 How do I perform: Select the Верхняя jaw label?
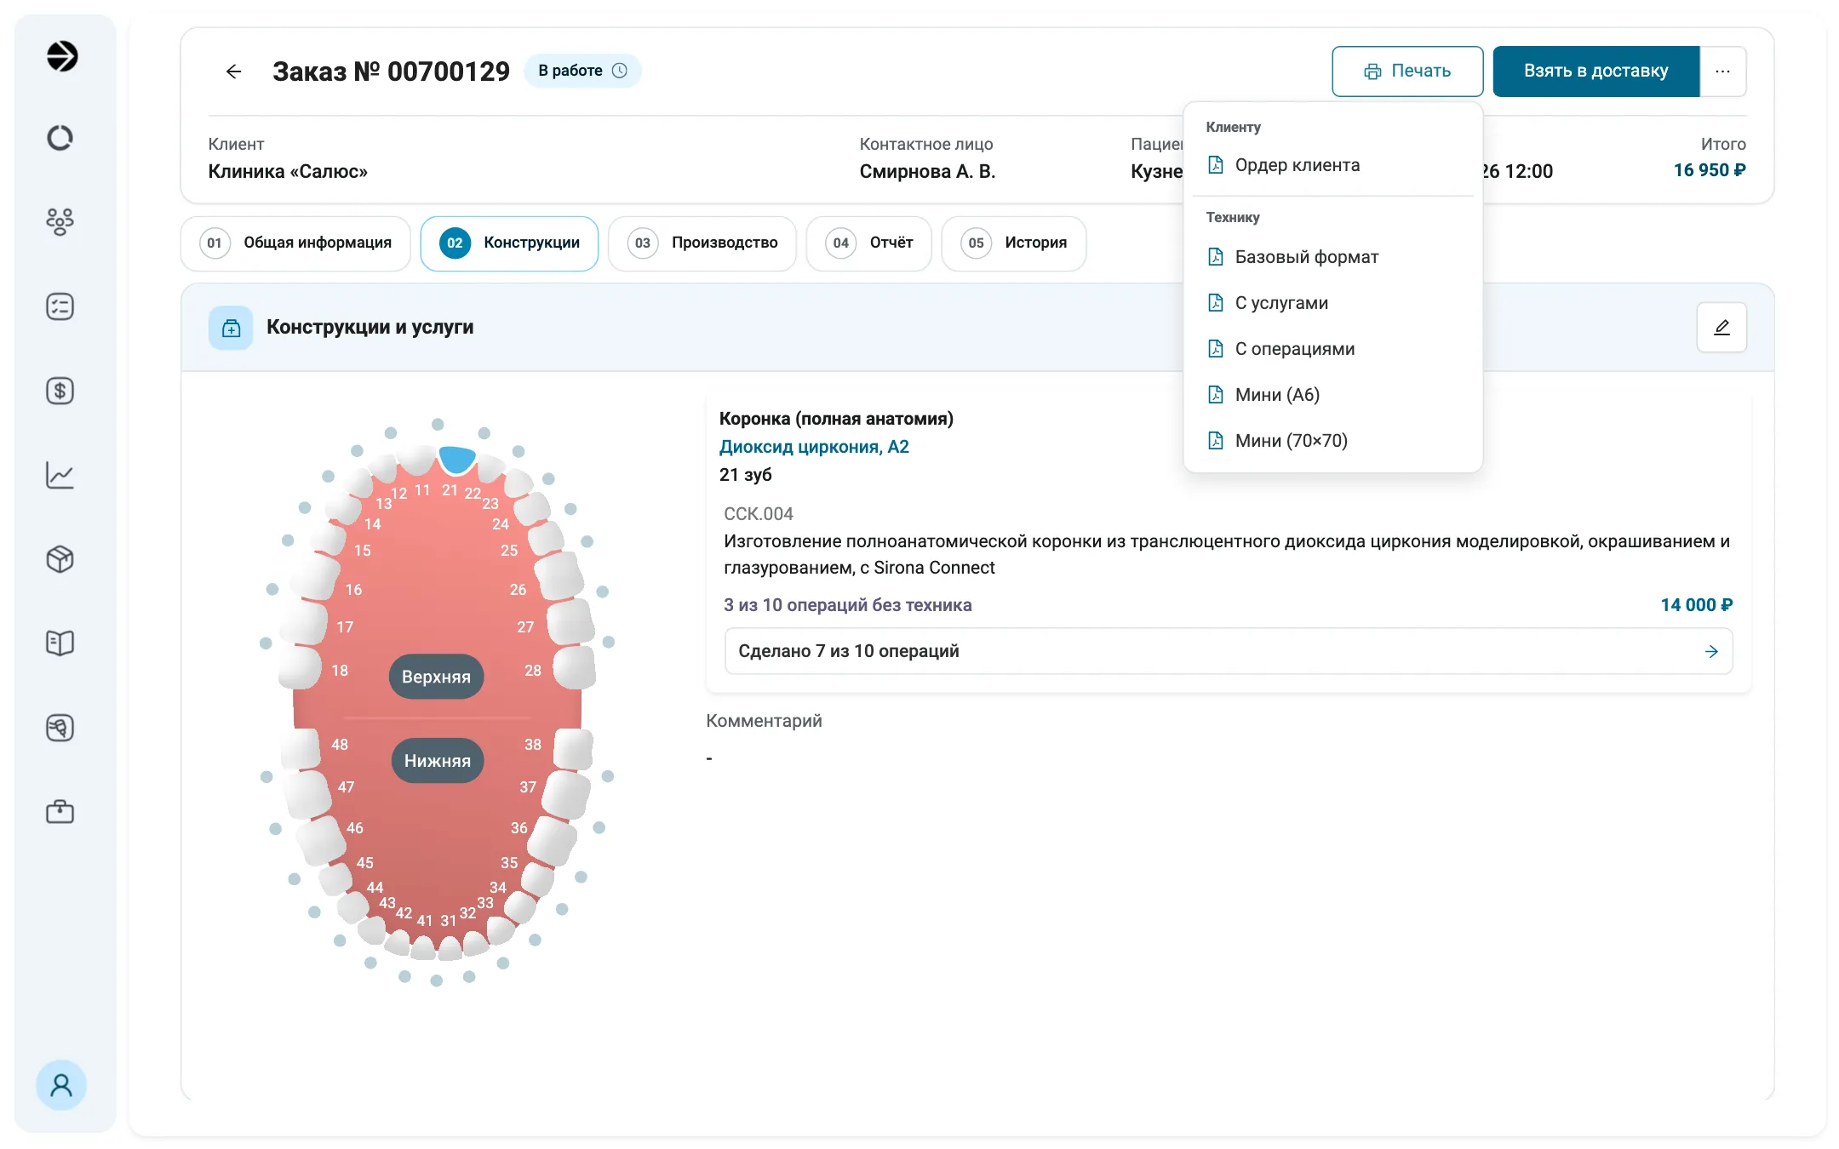436,677
